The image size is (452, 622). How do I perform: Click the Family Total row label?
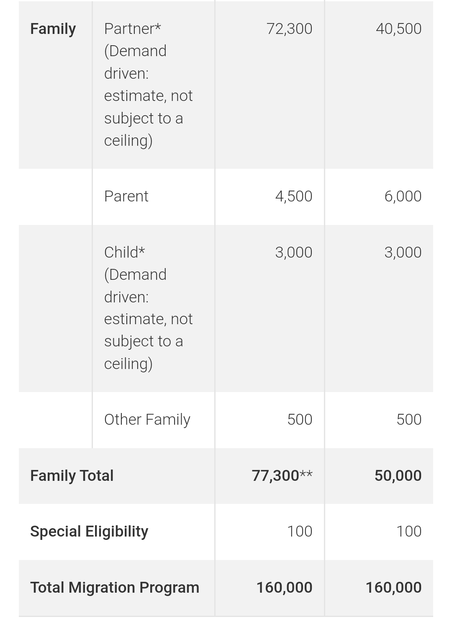pos(72,476)
